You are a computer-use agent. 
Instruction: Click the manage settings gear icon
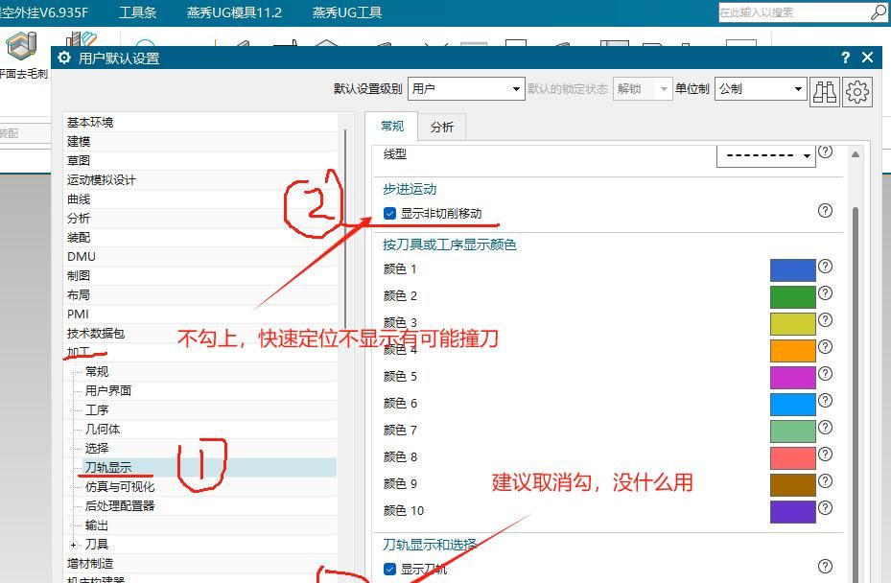coord(856,91)
